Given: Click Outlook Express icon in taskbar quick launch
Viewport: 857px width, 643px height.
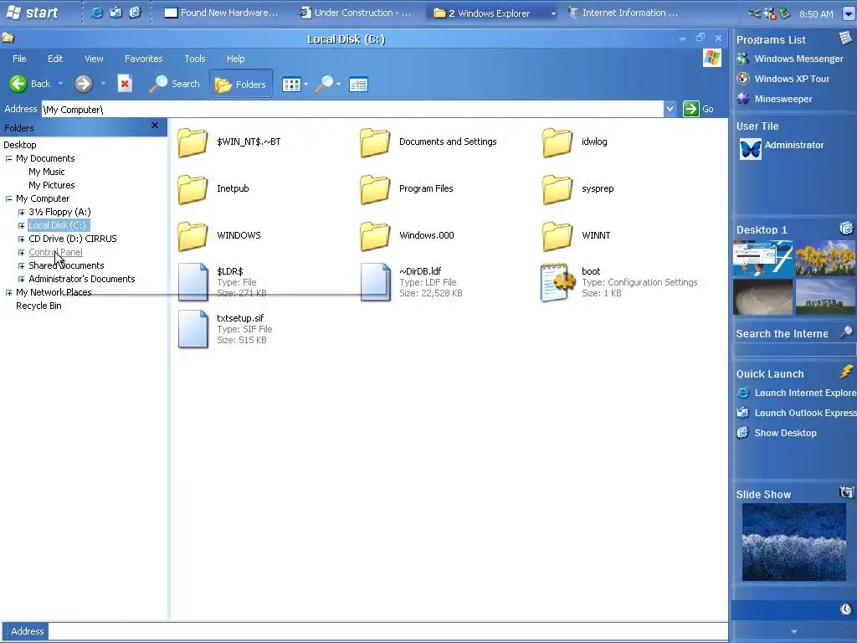Looking at the screenshot, I should click(x=115, y=13).
